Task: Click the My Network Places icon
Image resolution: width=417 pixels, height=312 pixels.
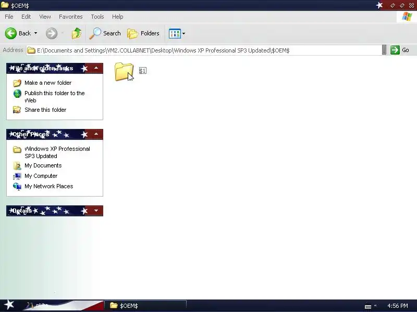Action: pyautogui.click(x=17, y=187)
